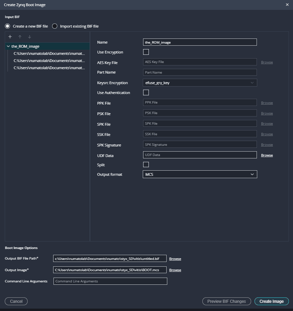Enable the Use Encryption checkbox
This screenshot has width=293, height=311.
click(x=146, y=52)
